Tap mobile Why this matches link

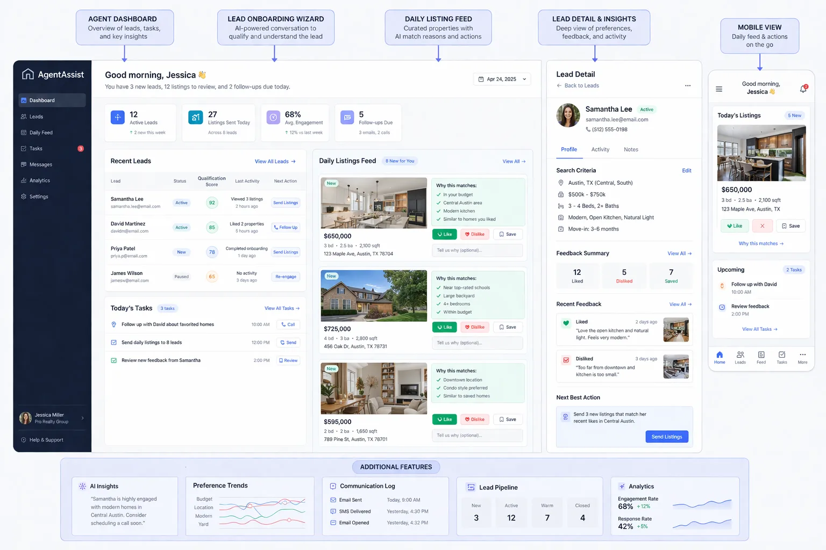click(x=761, y=244)
